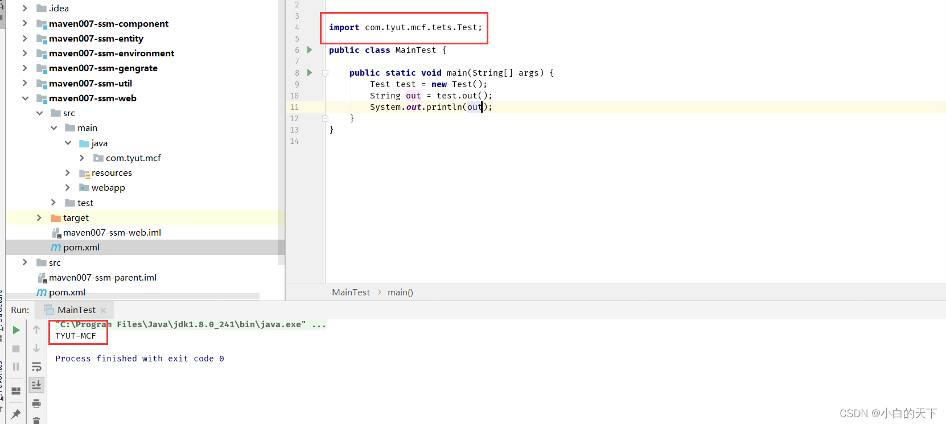Click the Up the stack trace arrow

tap(36, 330)
